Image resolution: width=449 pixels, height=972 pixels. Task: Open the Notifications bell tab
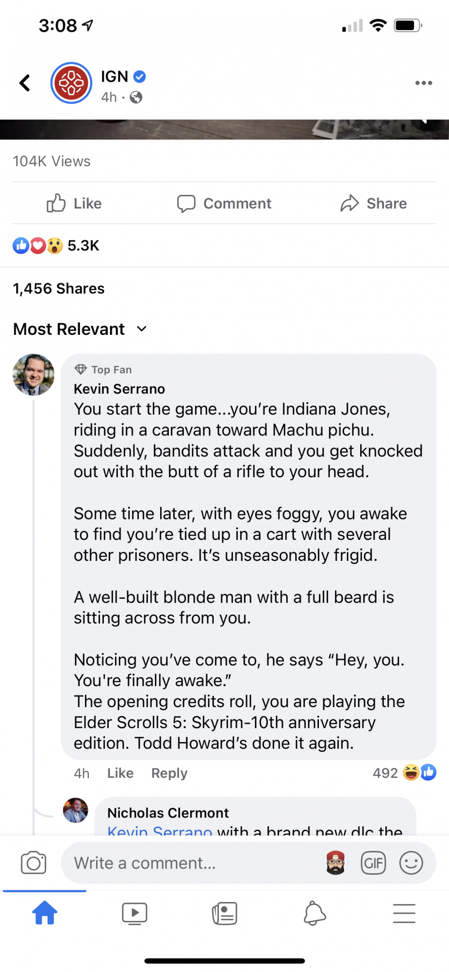pos(314,913)
